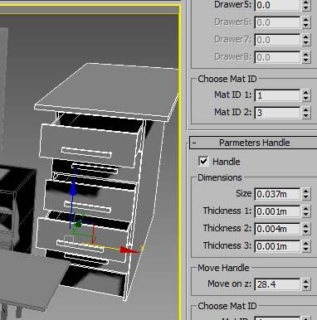Click the Drawer8 value field
Screen dimensions: 317x320
277,57
